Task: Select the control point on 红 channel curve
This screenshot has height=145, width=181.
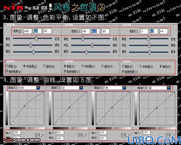Action: [x=69, y=108]
